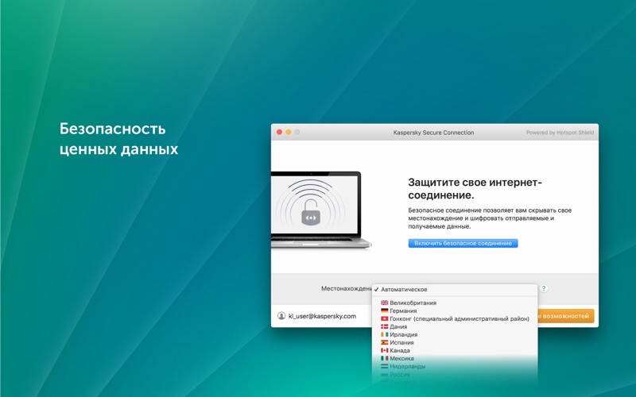
Task: Click the Denmark flag icon
Action: point(385,326)
